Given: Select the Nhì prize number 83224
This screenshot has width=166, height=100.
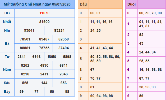Looking at the screenshot, I should tap(59, 30).
